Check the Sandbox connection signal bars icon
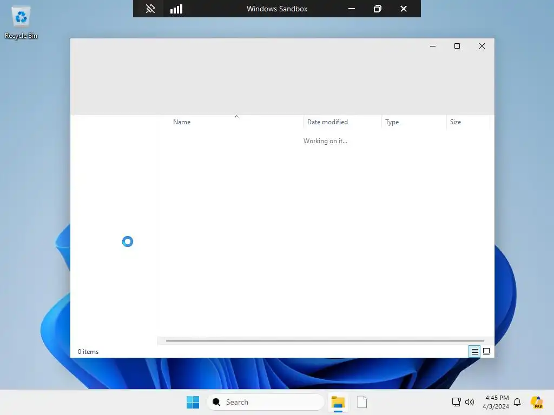The height and width of the screenshot is (415, 554). click(176, 9)
